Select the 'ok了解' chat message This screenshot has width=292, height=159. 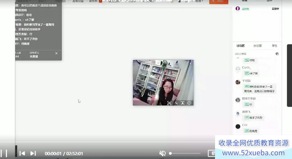251,73
